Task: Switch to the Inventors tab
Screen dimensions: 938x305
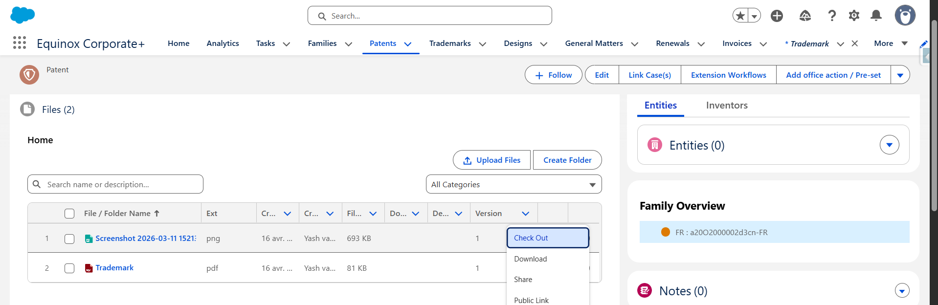Action: (x=726, y=105)
